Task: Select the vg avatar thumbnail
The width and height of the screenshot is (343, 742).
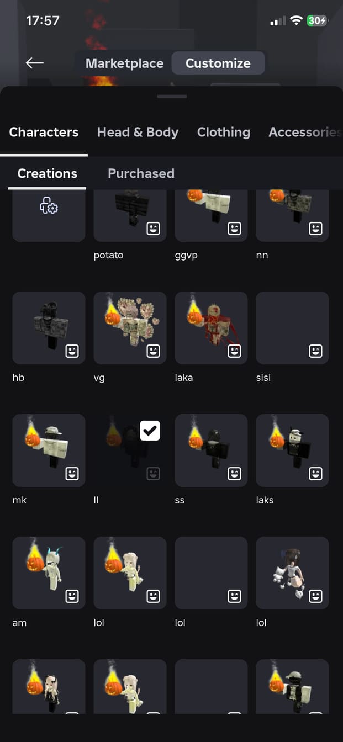Action: click(130, 328)
